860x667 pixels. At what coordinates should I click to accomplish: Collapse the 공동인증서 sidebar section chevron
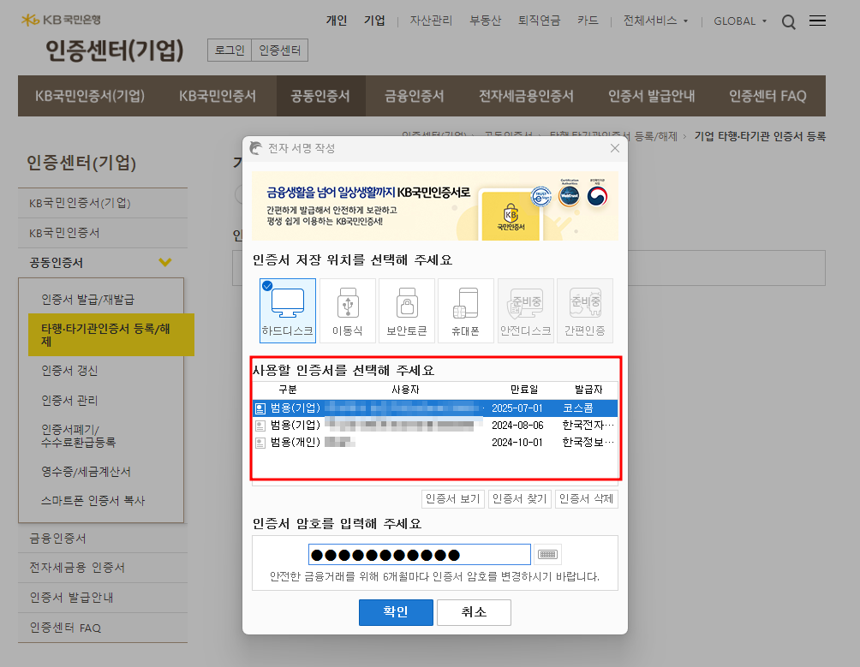(x=165, y=263)
